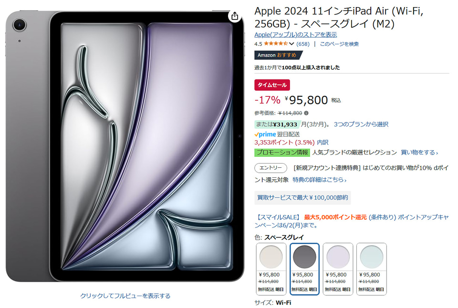The width and height of the screenshot is (458, 308).
Task: Click 'このページを検索' link
Action: point(339,44)
